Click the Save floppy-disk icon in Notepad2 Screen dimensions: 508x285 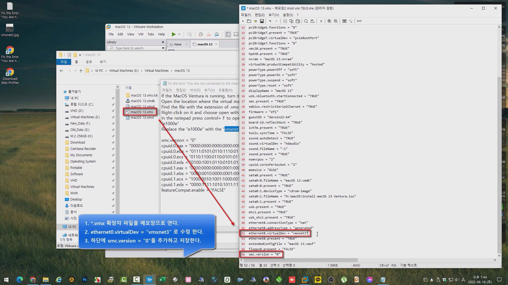point(262,21)
